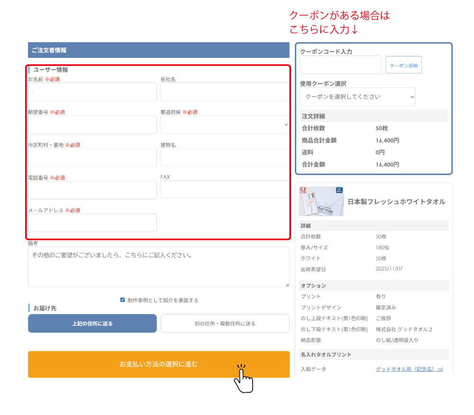The image size is (474, 415).
Task: Toggle the 制作事例として紹介を承諾する checkbox
Action: pos(123,300)
